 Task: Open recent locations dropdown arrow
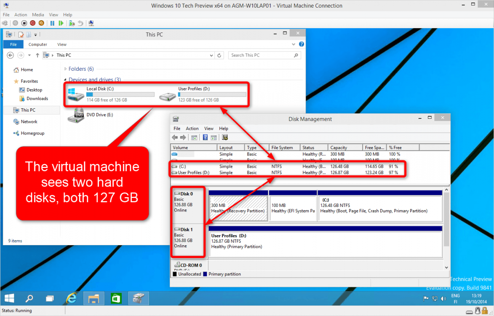[x=29, y=55]
